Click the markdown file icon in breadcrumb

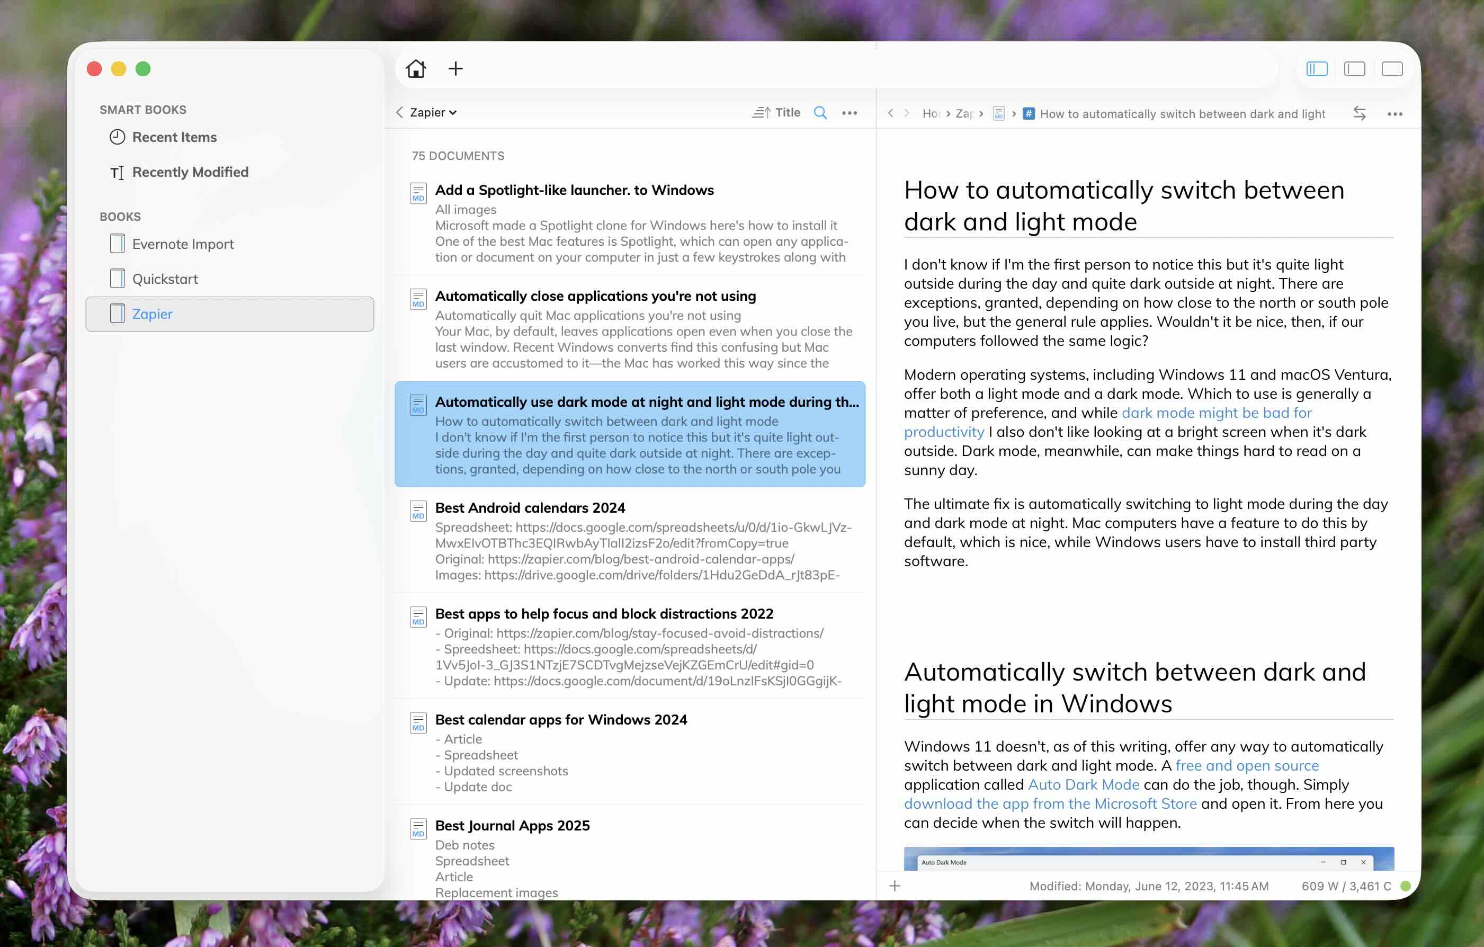point(998,114)
